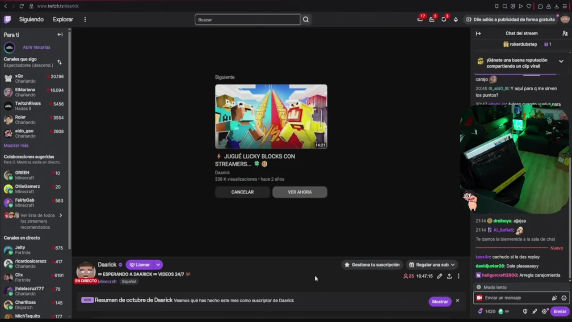Open channel points balance 1420
The width and height of the screenshot is (572, 322).
pyautogui.click(x=487, y=311)
